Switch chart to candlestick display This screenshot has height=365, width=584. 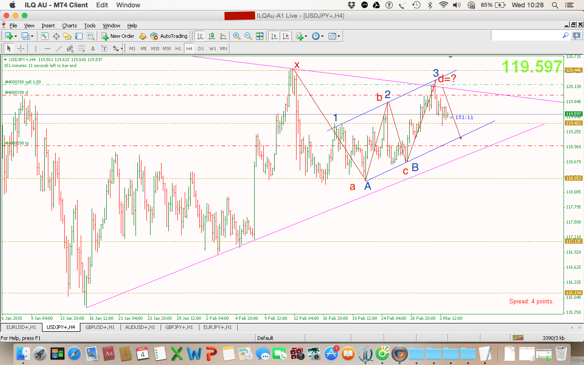211,36
